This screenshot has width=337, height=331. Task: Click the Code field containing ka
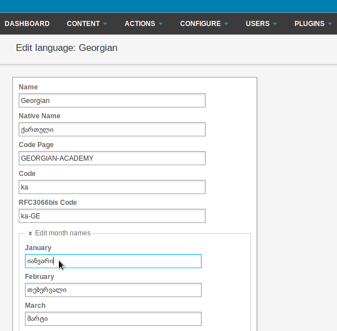pos(112,187)
